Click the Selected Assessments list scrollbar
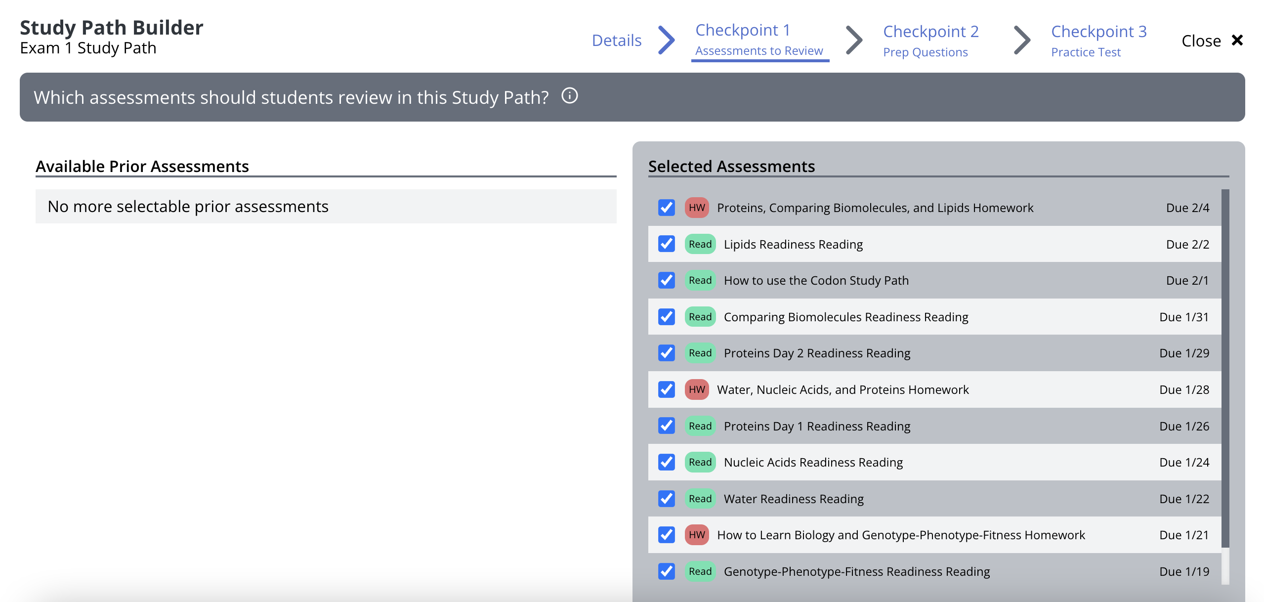Screen dimensions: 1264x602 [1224, 368]
